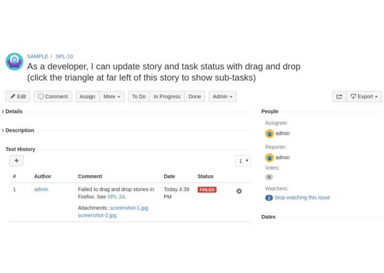Click the Assignee: field label

coord(276,123)
